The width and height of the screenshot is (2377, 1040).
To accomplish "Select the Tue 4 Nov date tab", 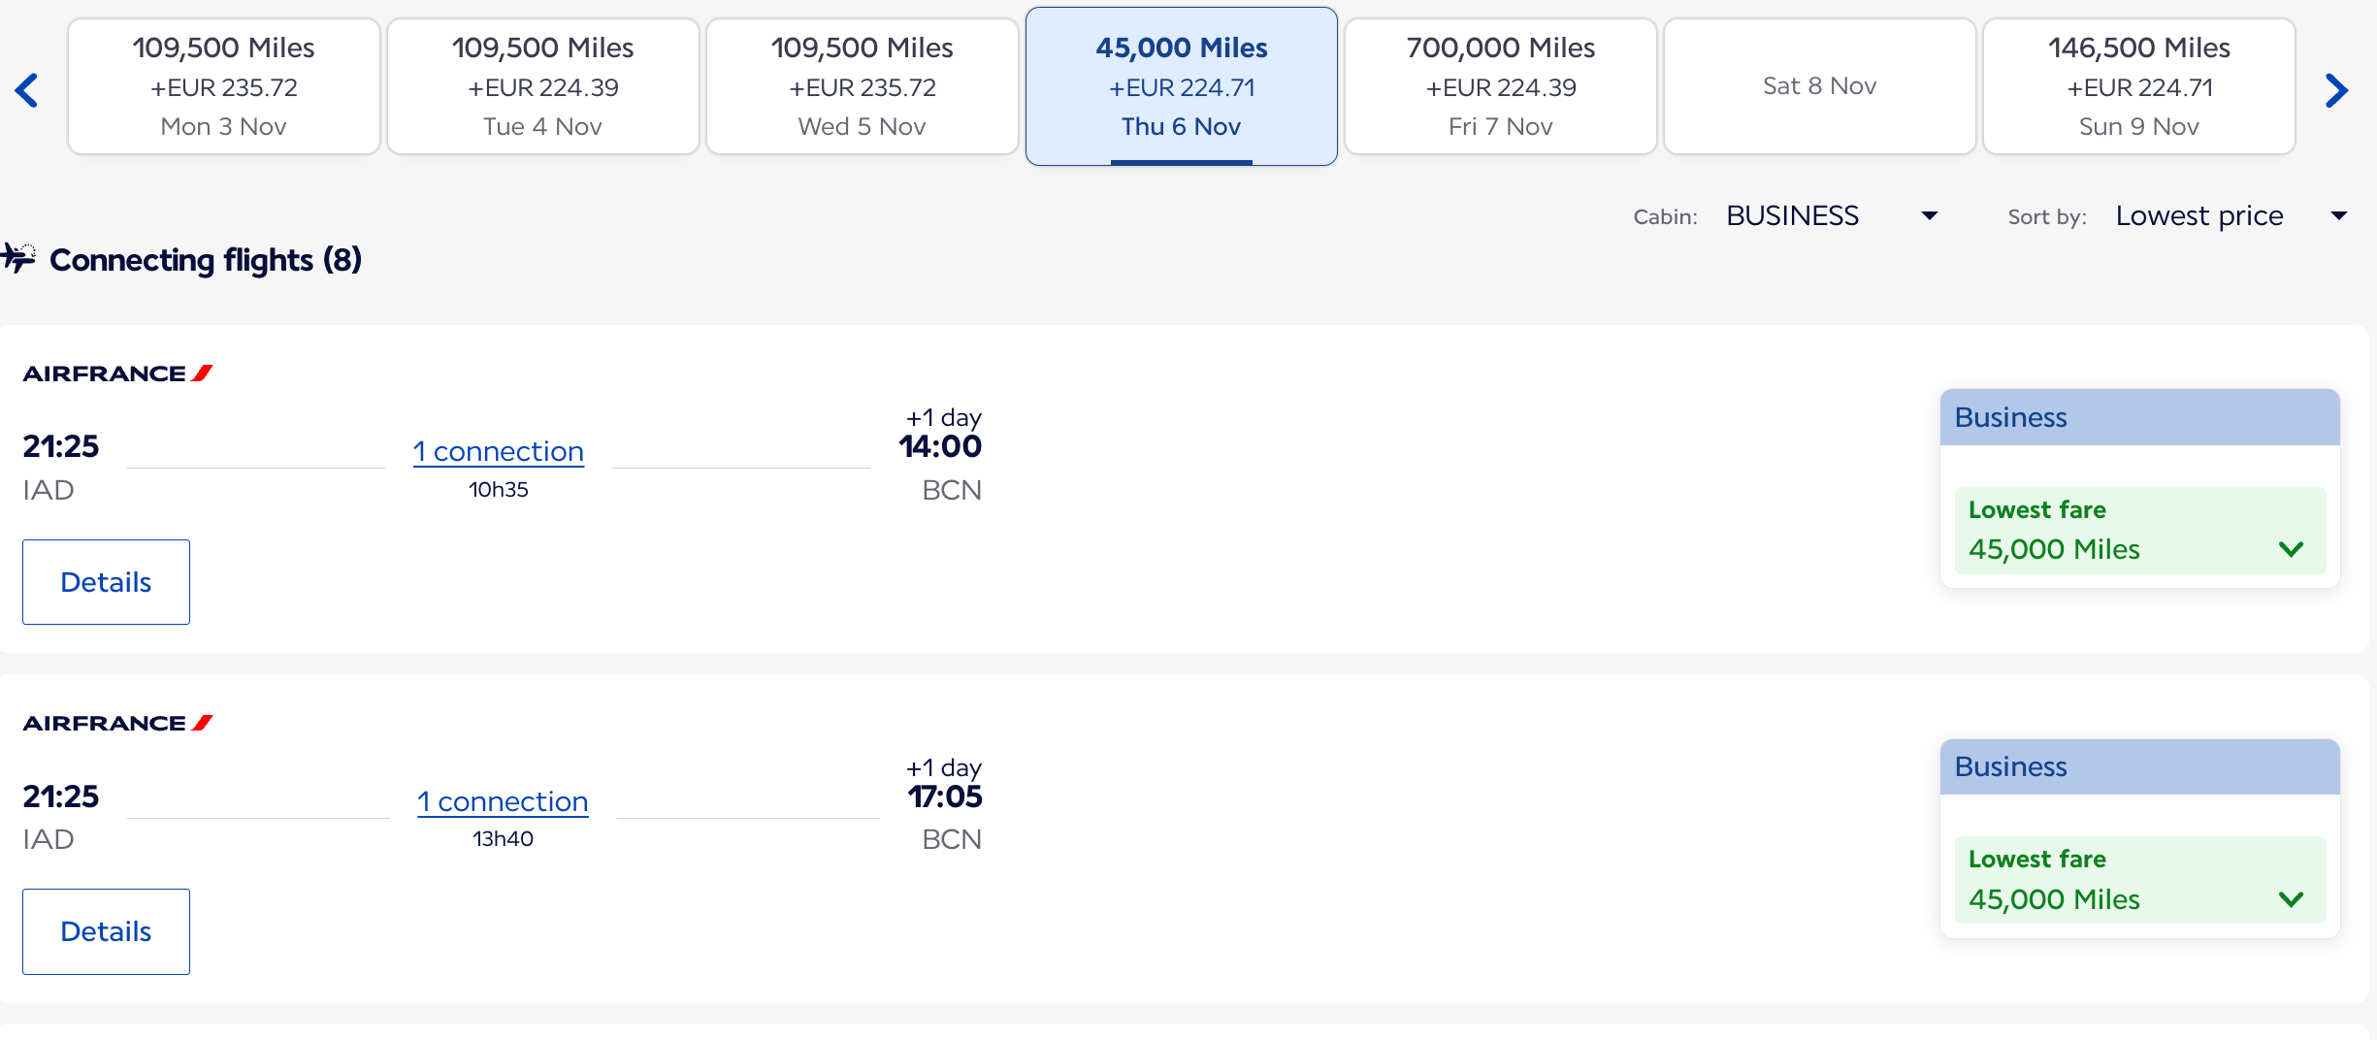I will coord(542,86).
